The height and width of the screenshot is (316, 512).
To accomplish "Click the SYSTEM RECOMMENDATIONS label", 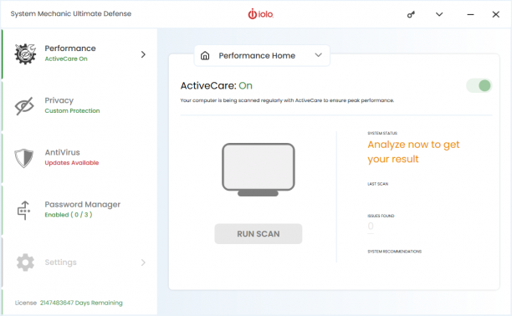I will (x=394, y=252).
